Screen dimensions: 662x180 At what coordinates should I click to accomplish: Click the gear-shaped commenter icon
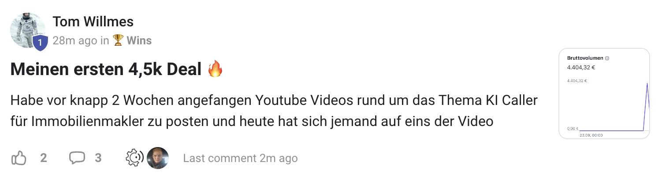pos(135,158)
